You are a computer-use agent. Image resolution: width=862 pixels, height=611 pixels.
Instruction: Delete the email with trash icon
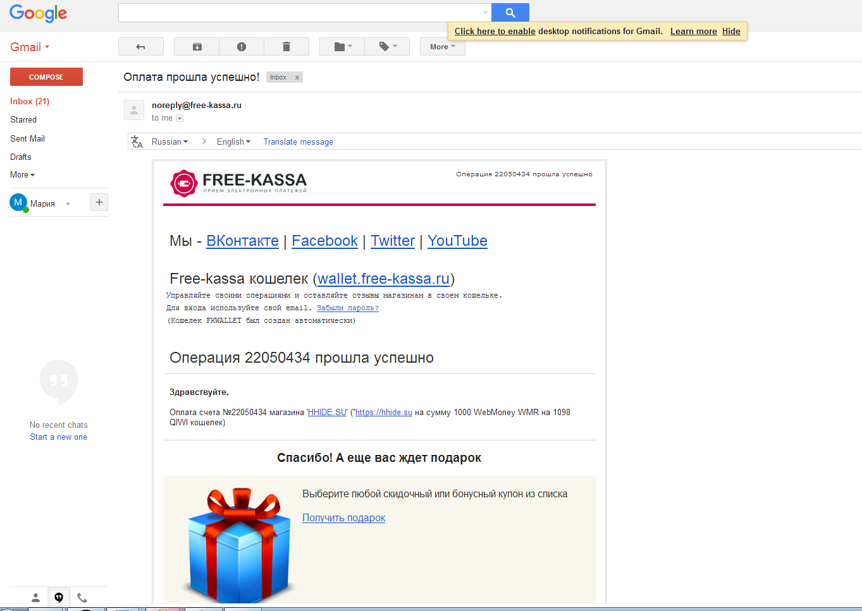(x=286, y=47)
